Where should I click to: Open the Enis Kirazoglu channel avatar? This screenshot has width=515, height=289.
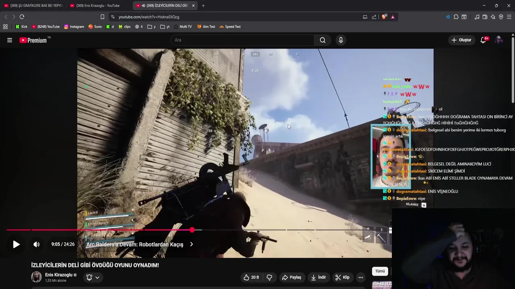36,277
